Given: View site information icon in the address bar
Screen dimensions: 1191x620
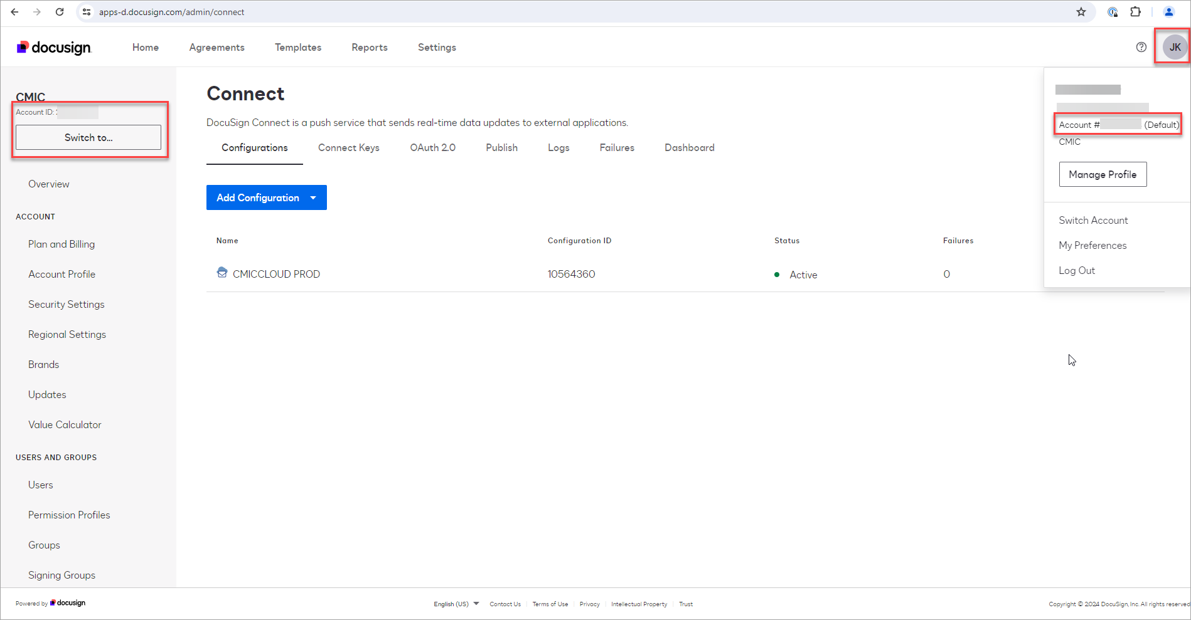Looking at the screenshot, I should (87, 12).
